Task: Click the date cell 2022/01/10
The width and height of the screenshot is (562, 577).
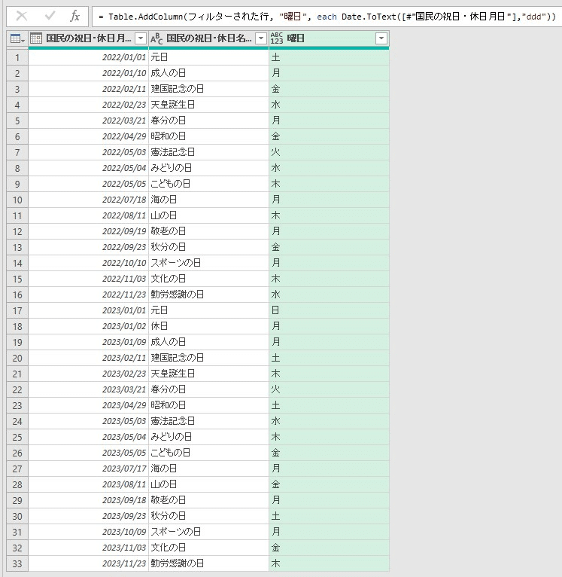Action: coord(89,73)
